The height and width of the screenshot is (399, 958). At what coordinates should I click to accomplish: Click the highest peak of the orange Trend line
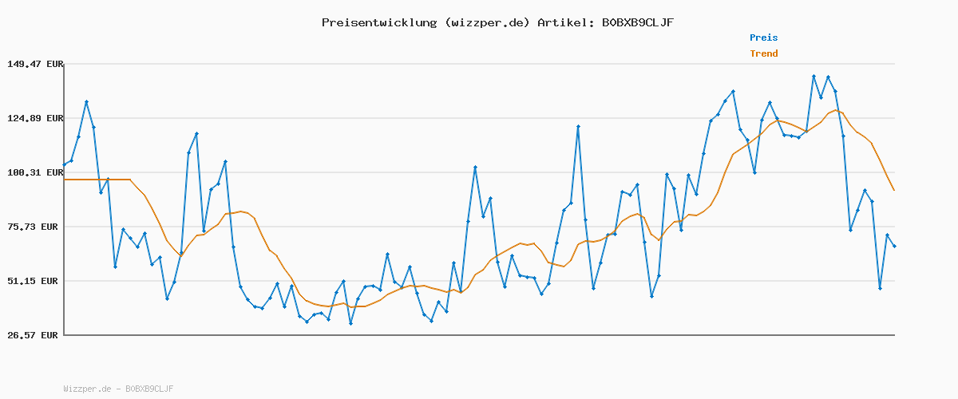coord(836,110)
